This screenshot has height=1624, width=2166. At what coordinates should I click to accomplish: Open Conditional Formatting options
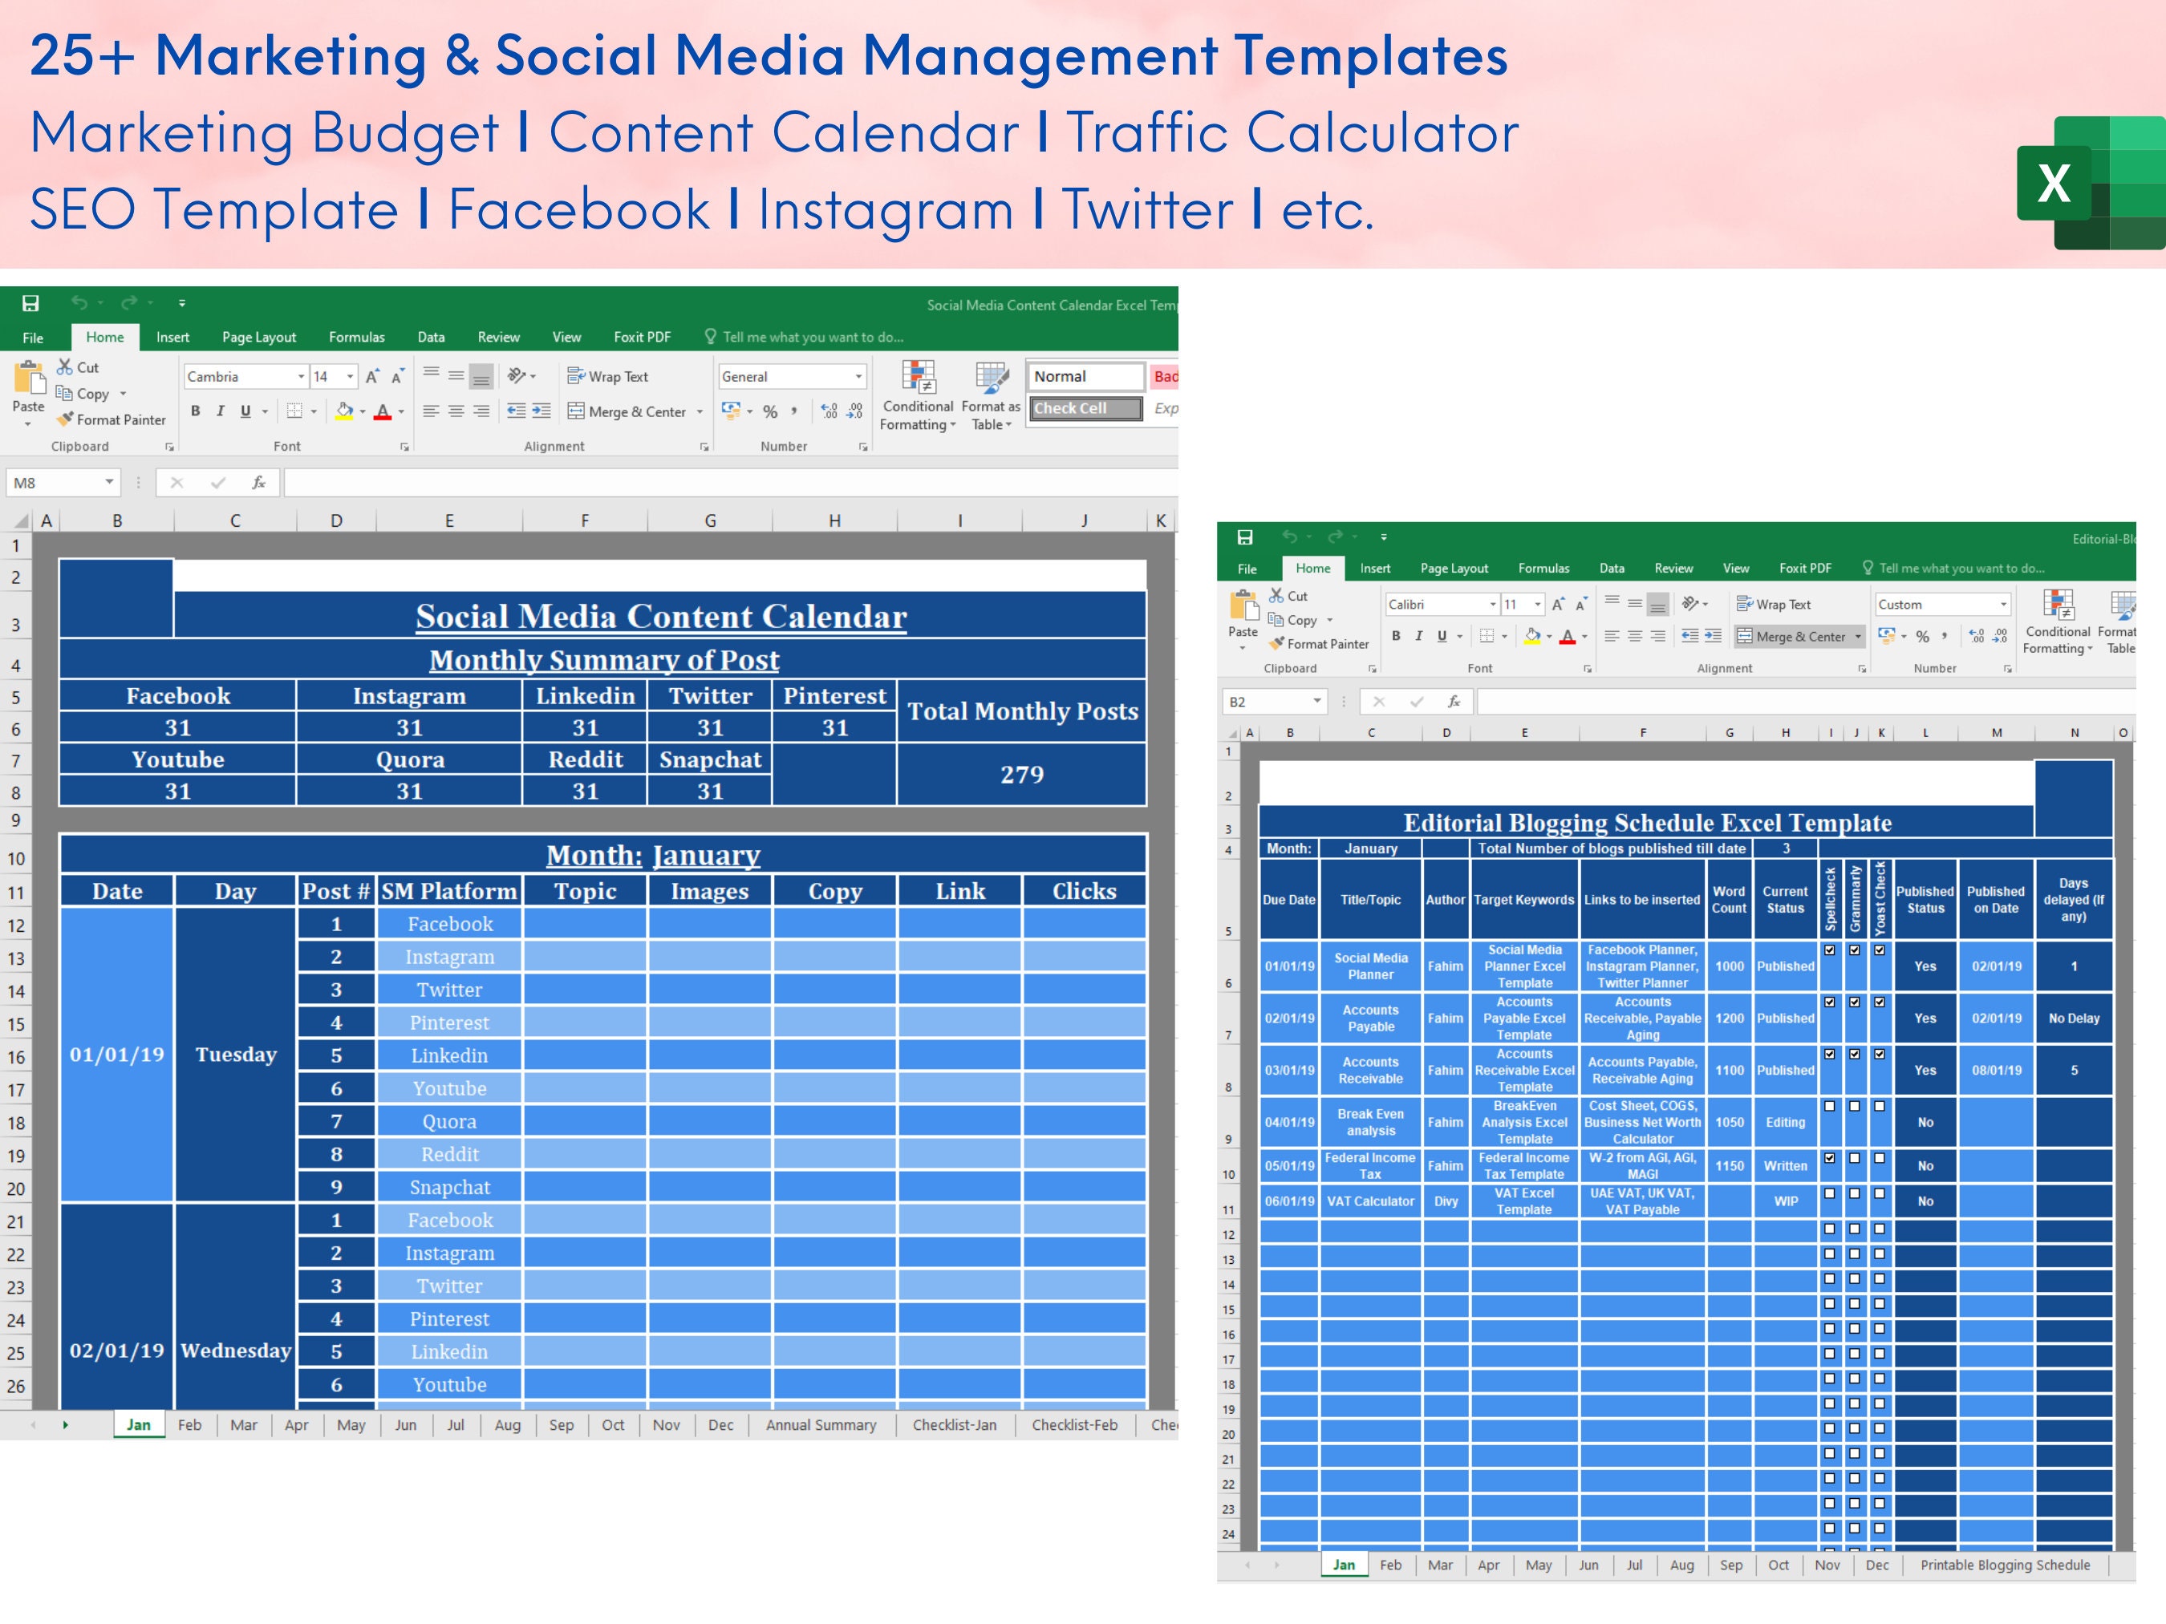pyautogui.click(x=918, y=396)
